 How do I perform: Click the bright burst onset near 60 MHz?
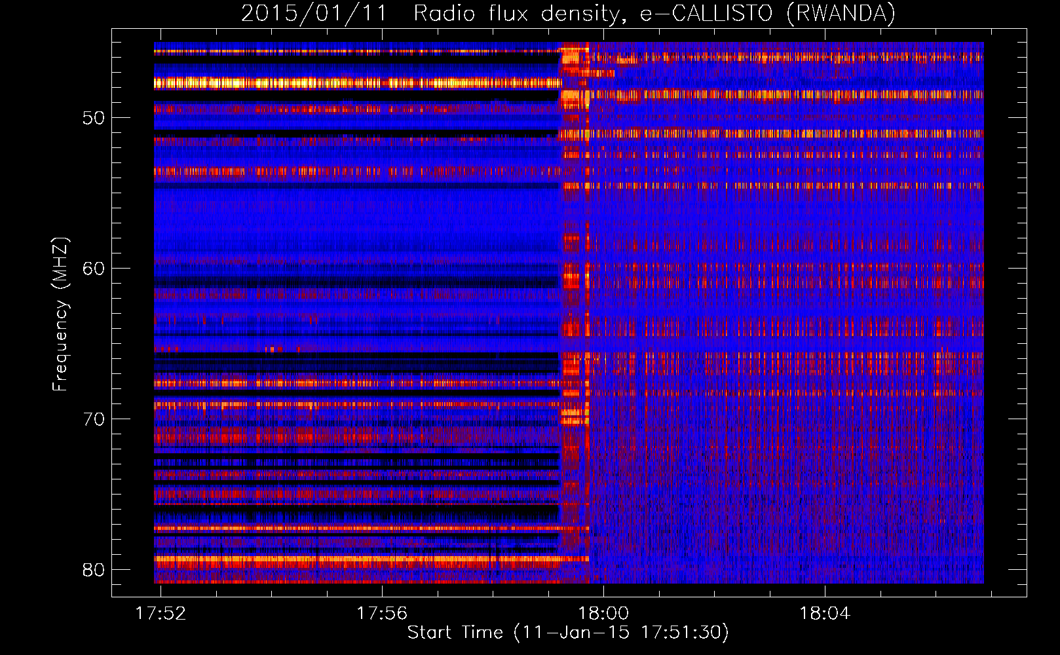(571, 275)
